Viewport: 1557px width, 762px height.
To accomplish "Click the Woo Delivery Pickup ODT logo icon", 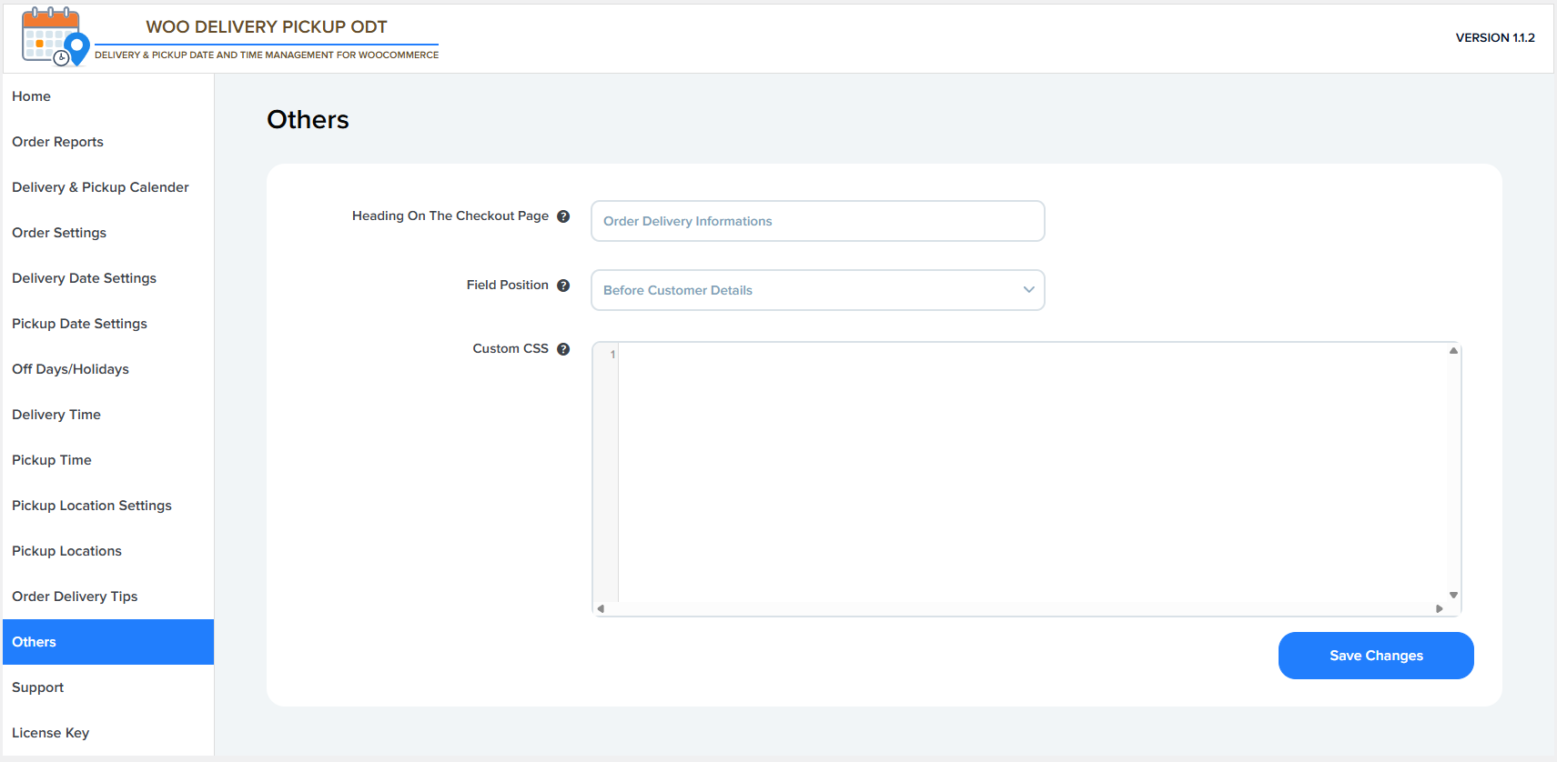I will pyautogui.click(x=56, y=37).
